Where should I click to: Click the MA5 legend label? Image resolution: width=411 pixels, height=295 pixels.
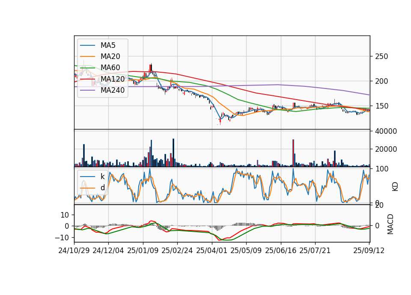click(x=108, y=45)
